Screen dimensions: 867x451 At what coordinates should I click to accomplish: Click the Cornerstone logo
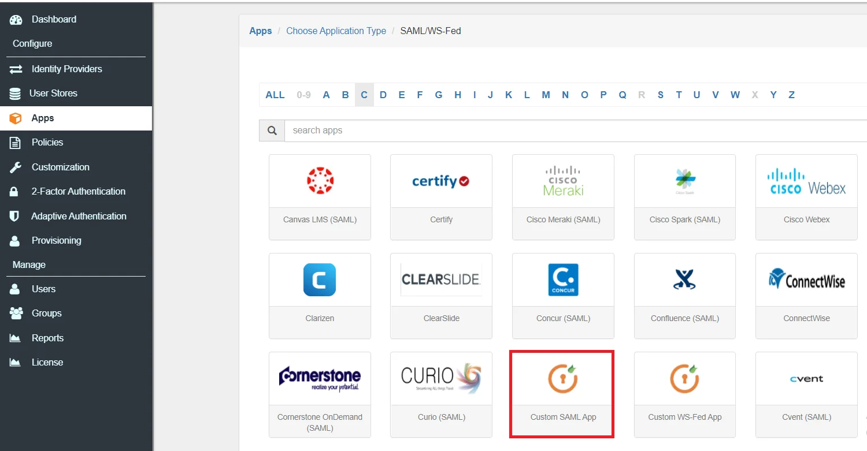tap(320, 378)
